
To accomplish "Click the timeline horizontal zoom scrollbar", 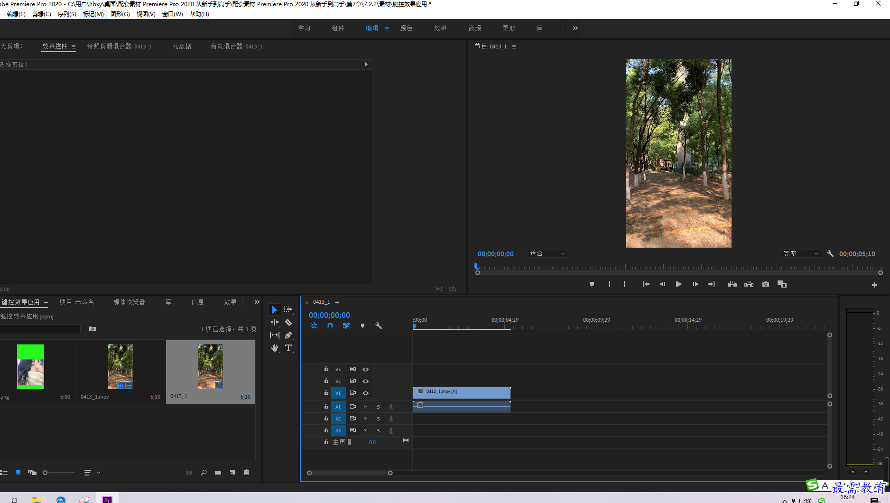I will (350, 473).
